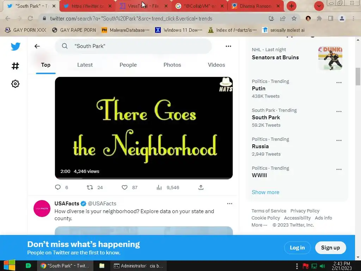Open Cookie Policy link
The height and width of the screenshot is (271, 361).
265,218
